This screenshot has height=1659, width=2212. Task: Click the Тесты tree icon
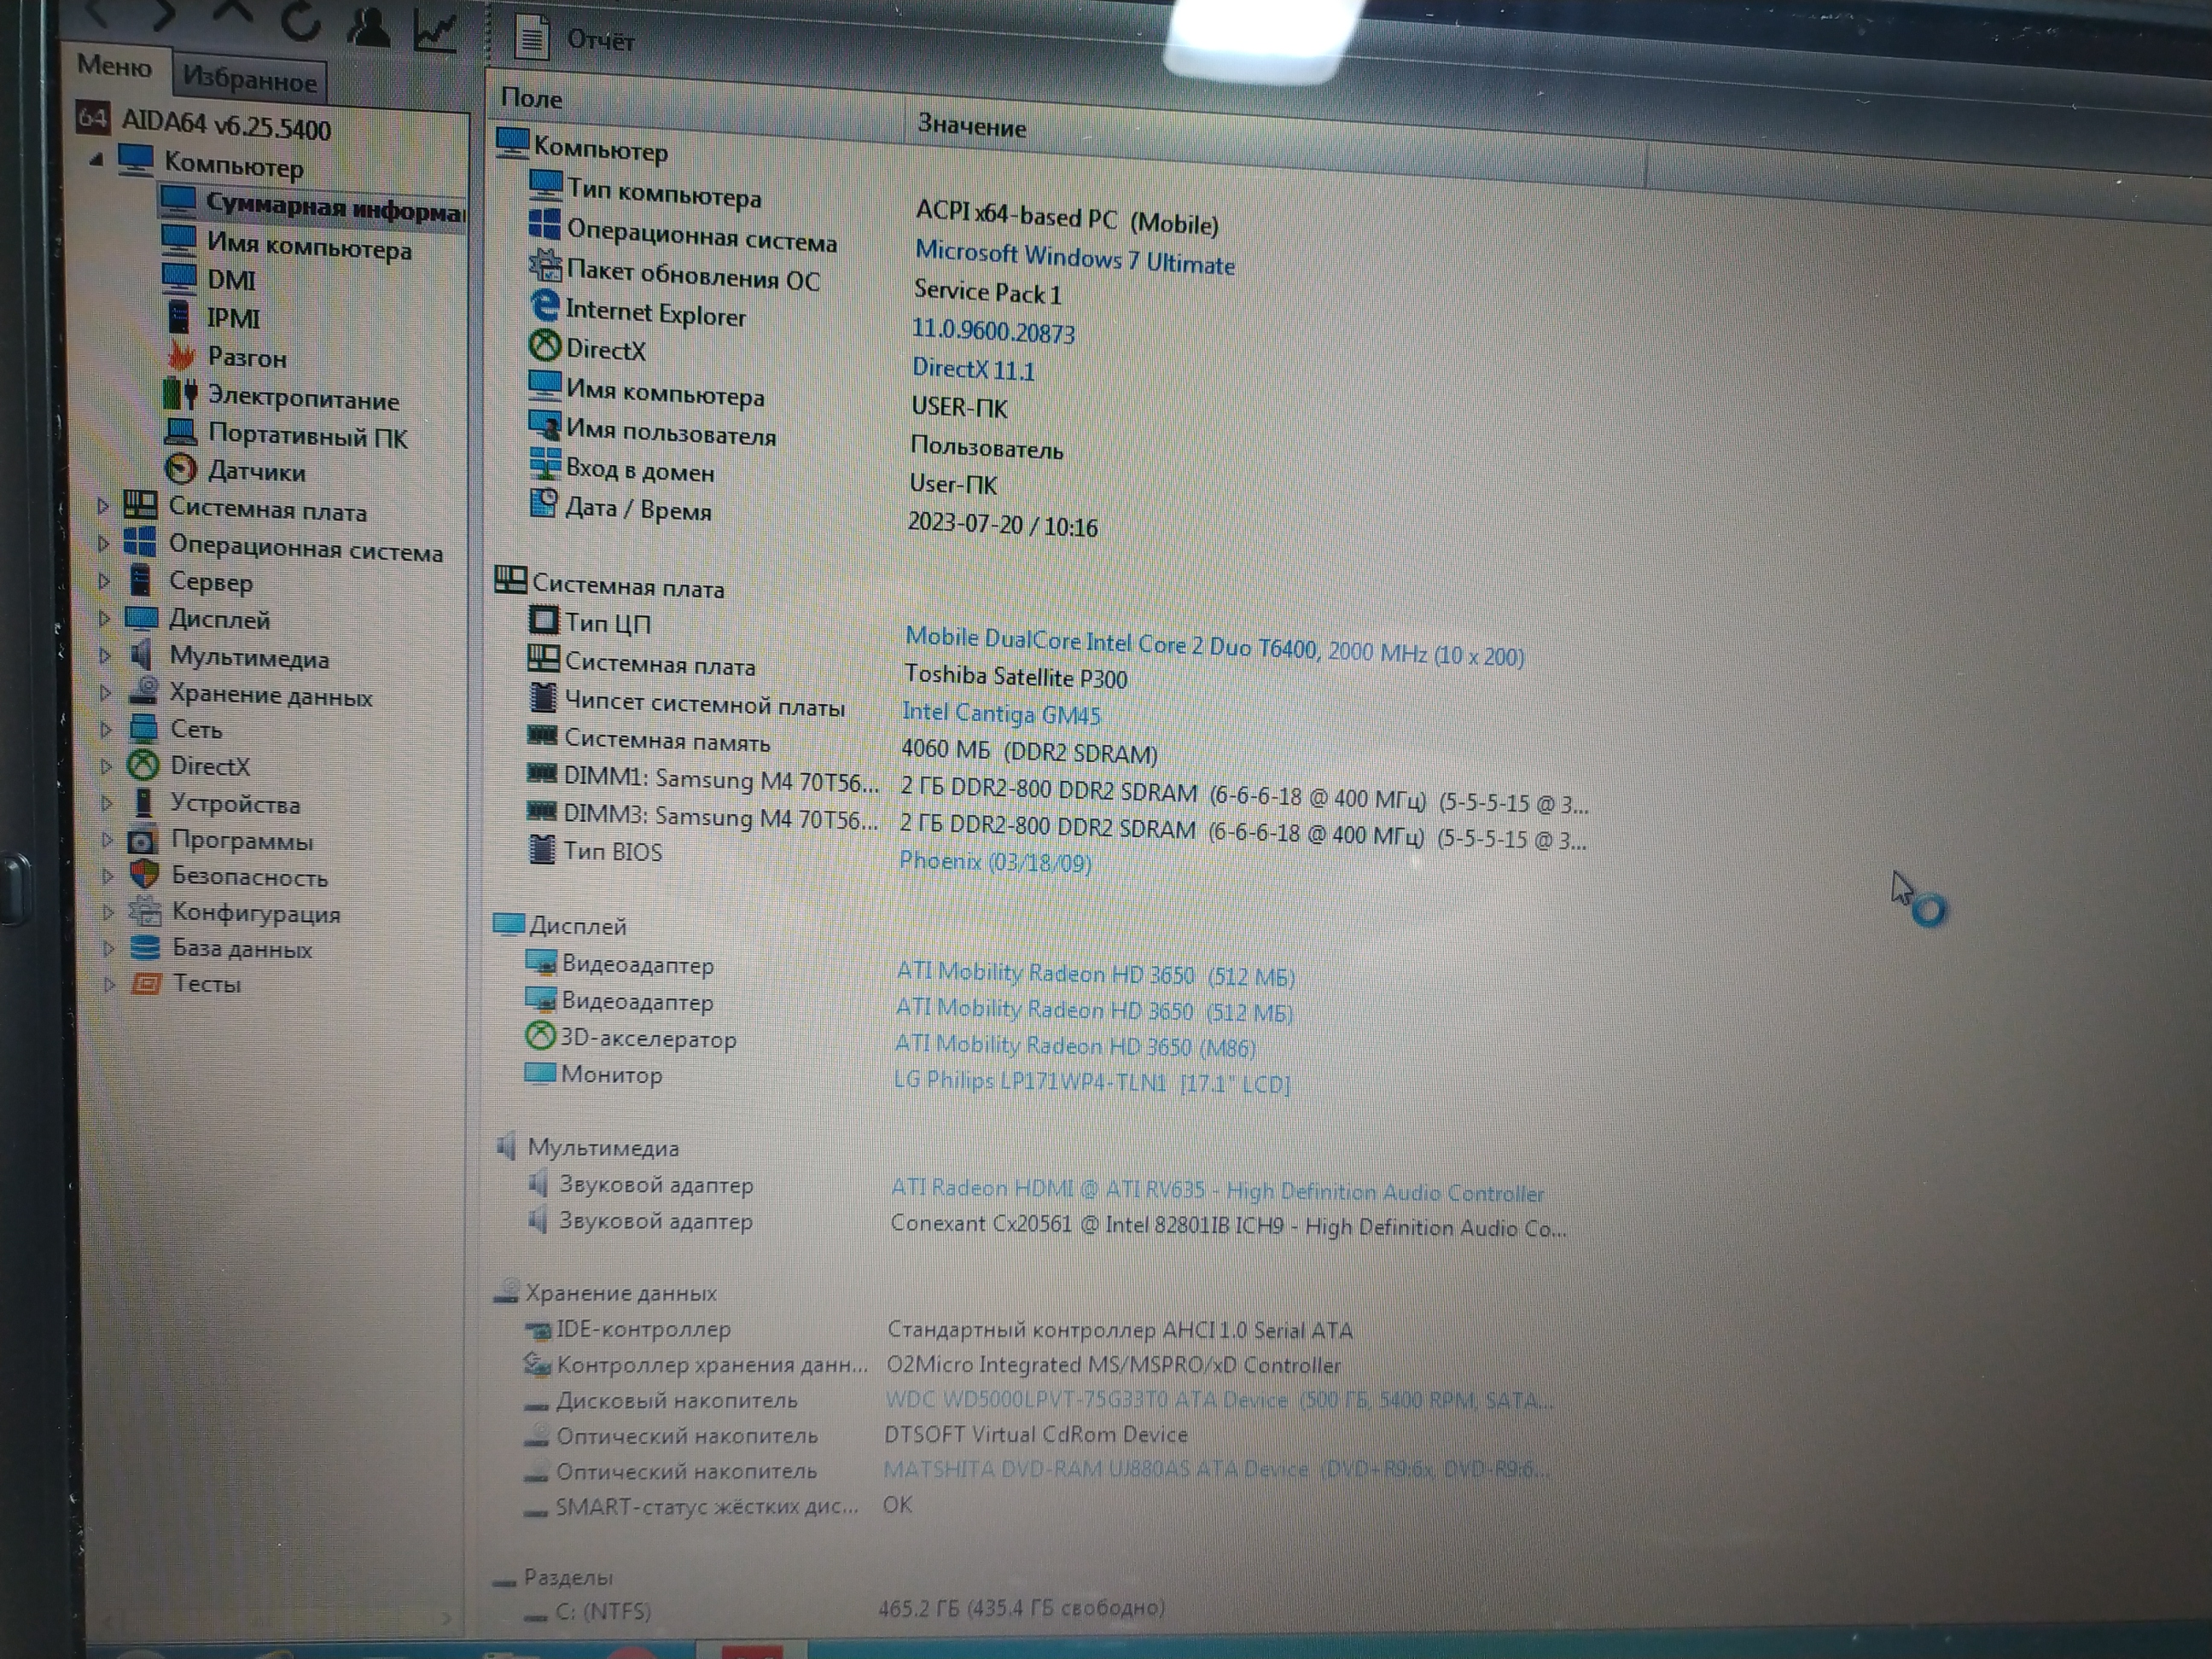pos(146,983)
